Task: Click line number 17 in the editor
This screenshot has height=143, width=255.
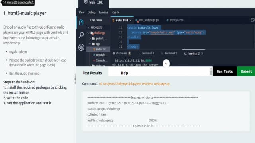Action: tap(120, 27)
